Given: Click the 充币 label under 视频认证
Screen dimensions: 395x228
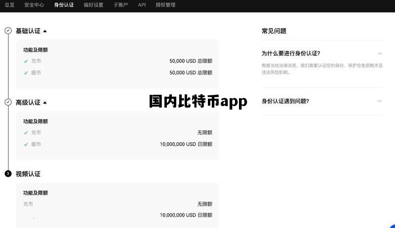Looking at the screenshot, I should (x=28, y=204).
